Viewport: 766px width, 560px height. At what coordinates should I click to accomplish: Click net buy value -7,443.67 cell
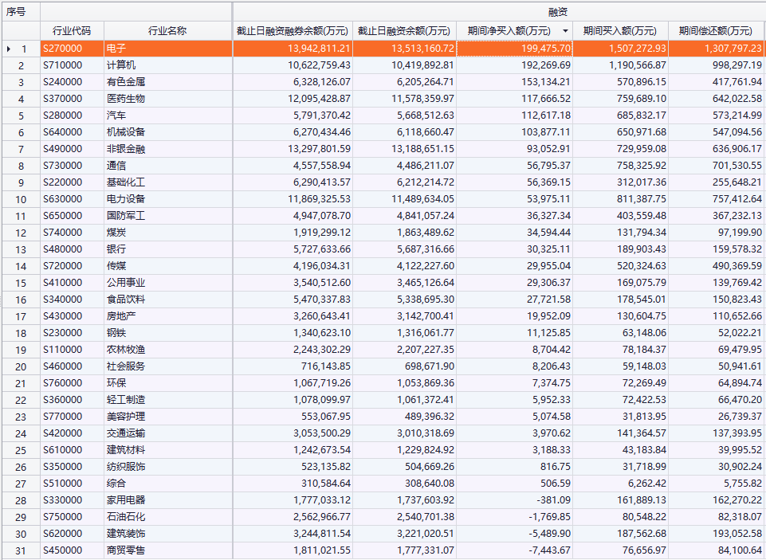point(514,550)
